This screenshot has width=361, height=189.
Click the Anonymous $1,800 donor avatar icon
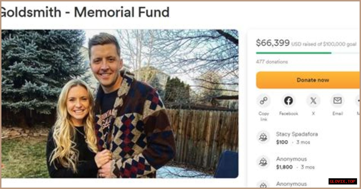click(263, 162)
